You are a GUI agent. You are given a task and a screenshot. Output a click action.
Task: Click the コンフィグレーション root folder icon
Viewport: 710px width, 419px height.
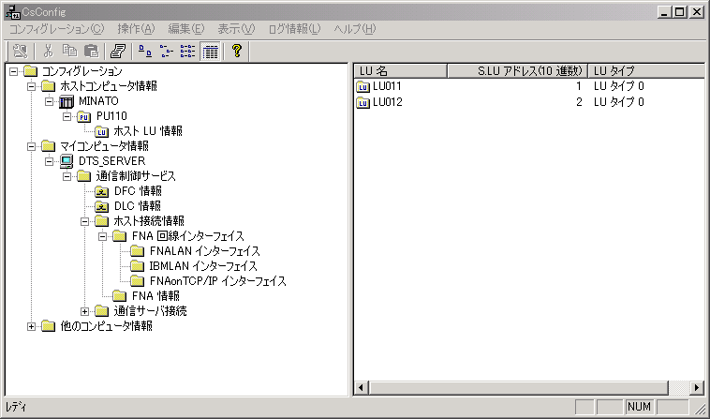[30, 71]
